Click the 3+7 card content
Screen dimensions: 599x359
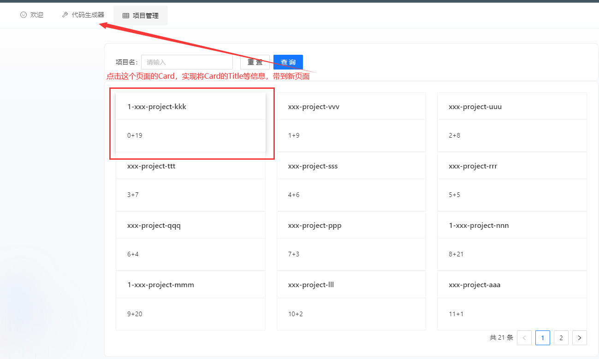coord(133,195)
